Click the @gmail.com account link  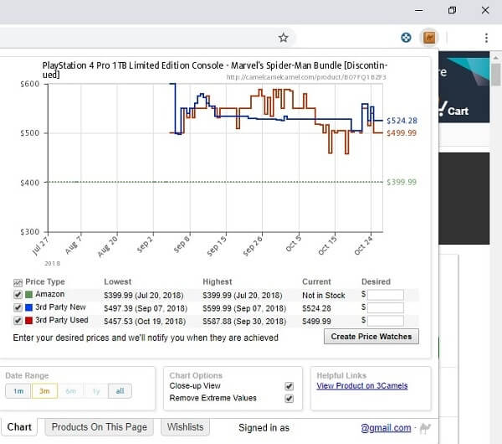(386, 427)
